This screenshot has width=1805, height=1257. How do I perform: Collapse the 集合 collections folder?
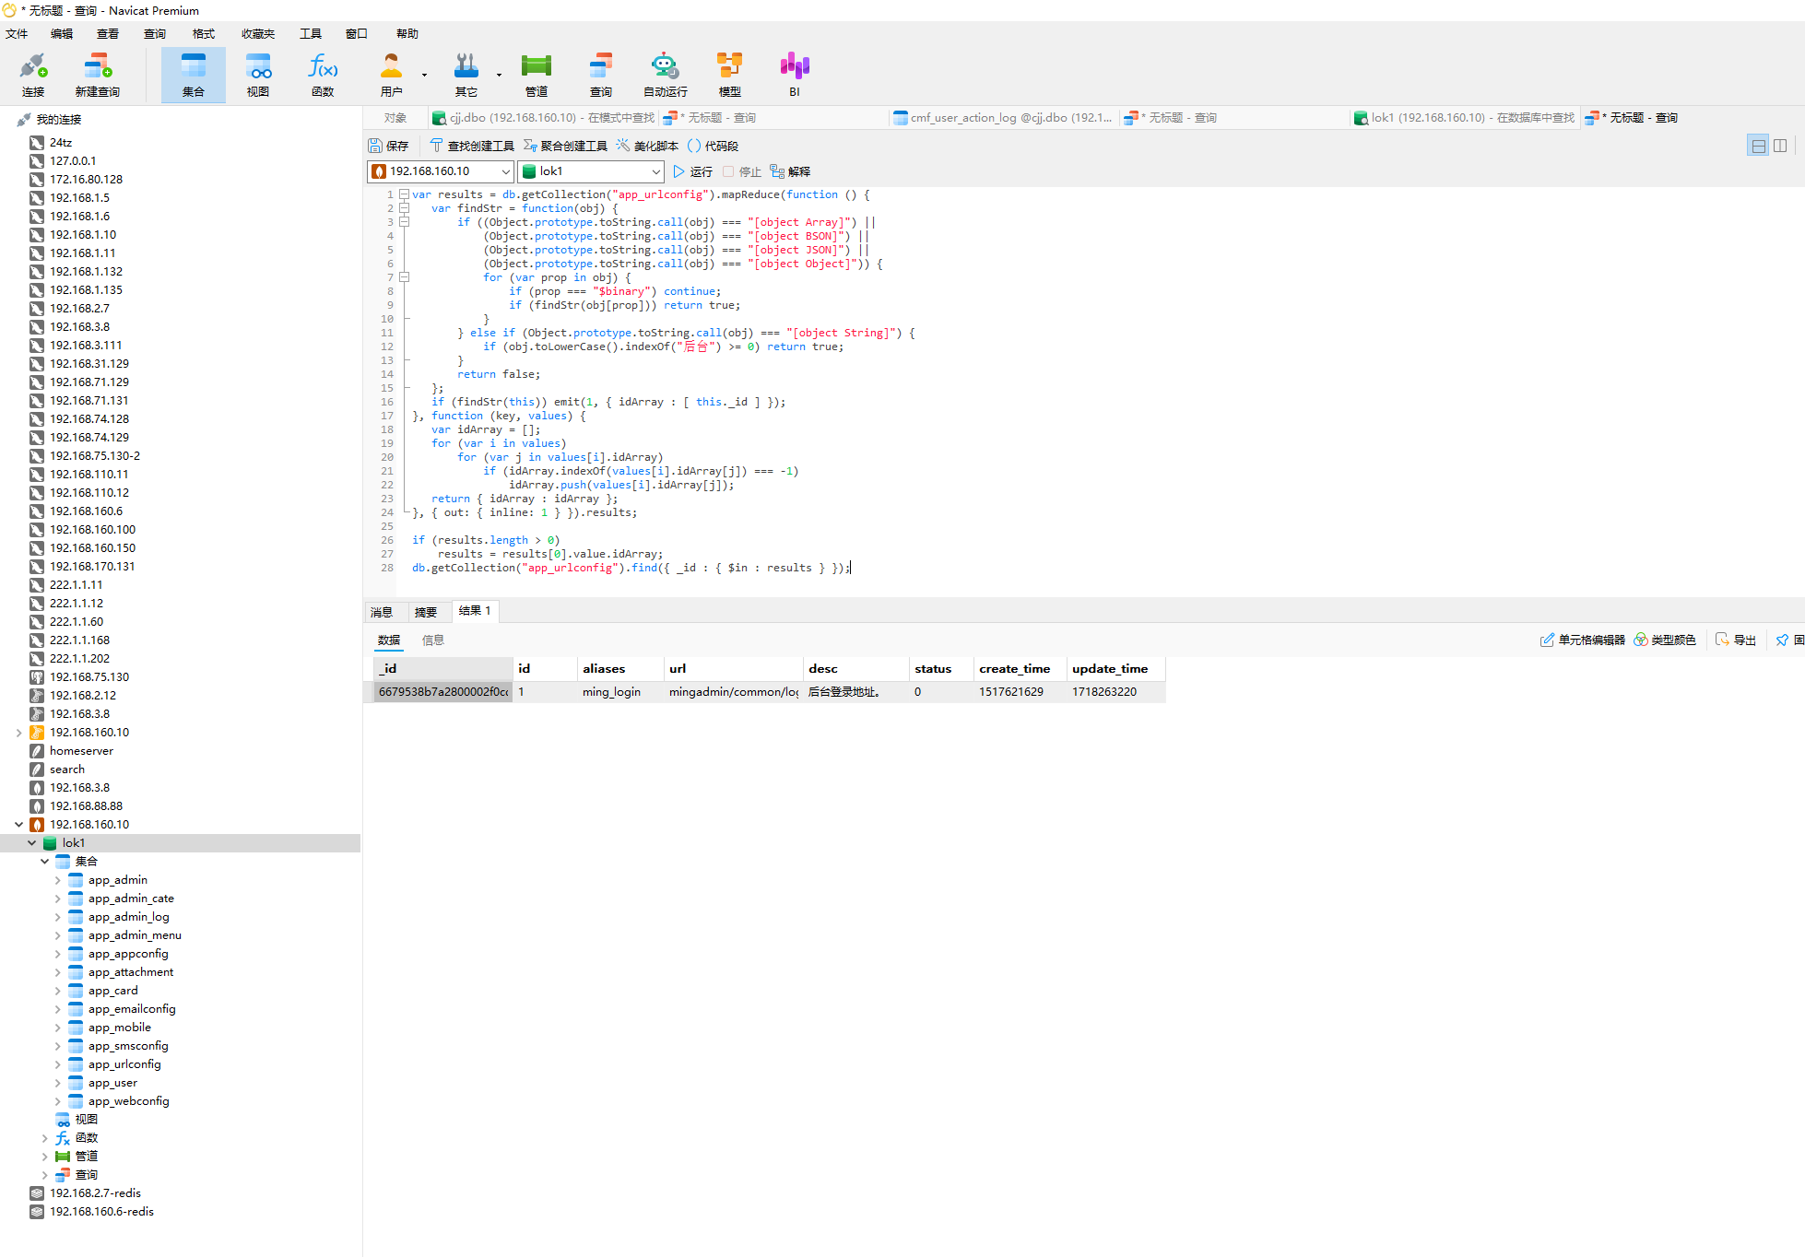pos(44,861)
